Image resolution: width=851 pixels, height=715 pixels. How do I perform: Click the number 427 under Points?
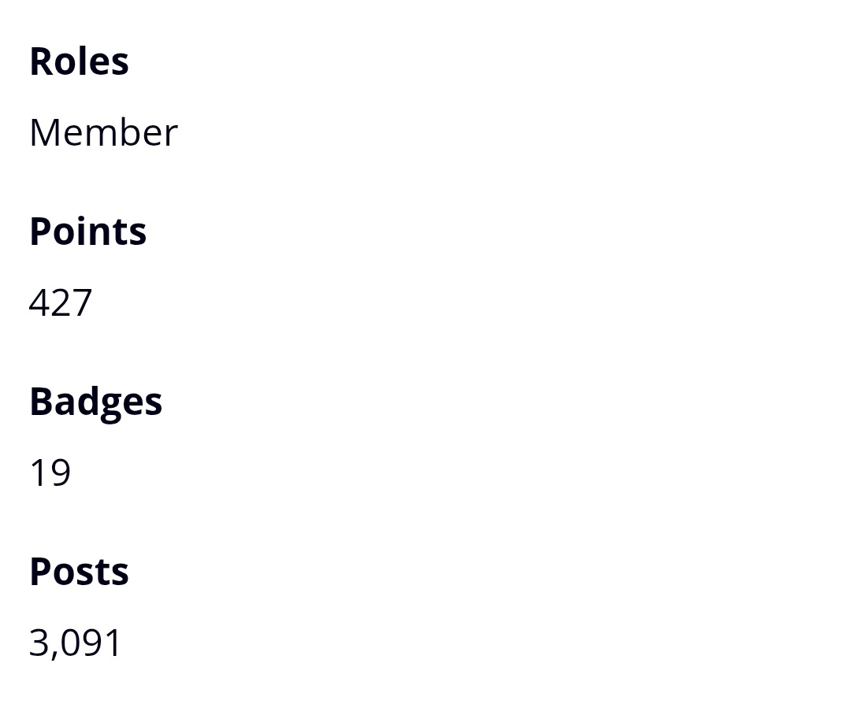(x=61, y=302)
